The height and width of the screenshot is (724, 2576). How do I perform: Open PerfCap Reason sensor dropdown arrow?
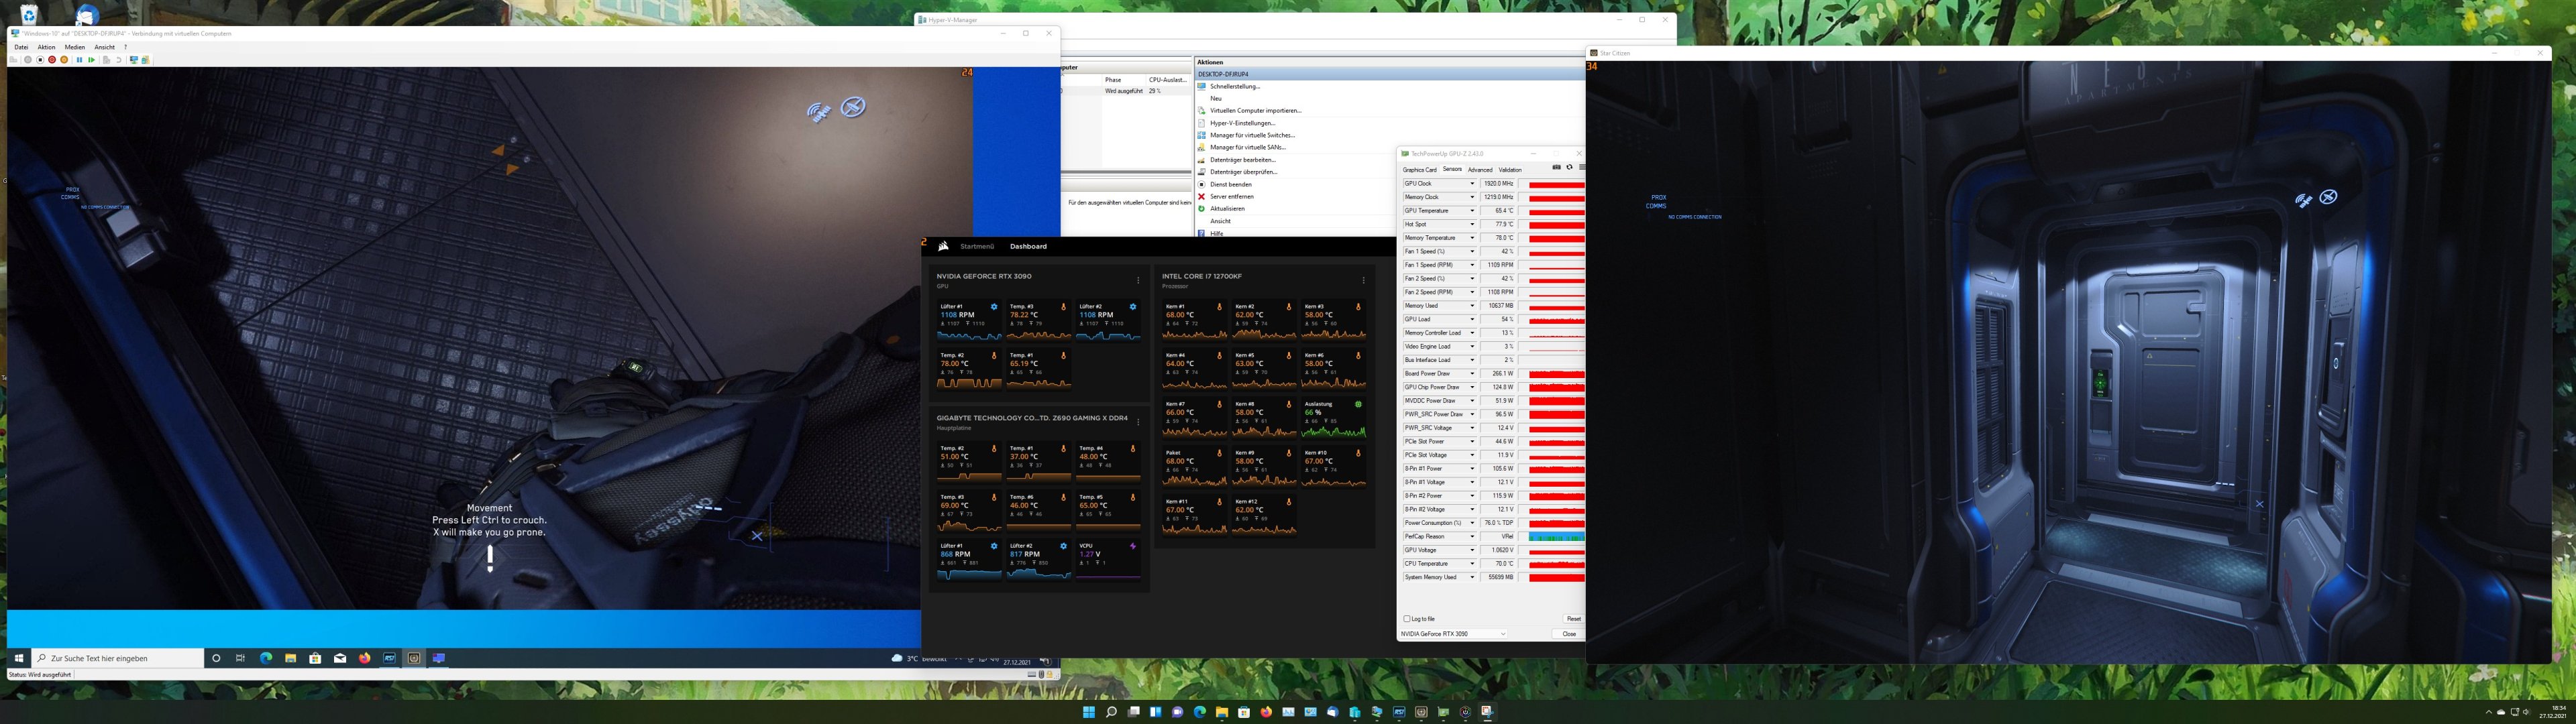point(1471,537)
